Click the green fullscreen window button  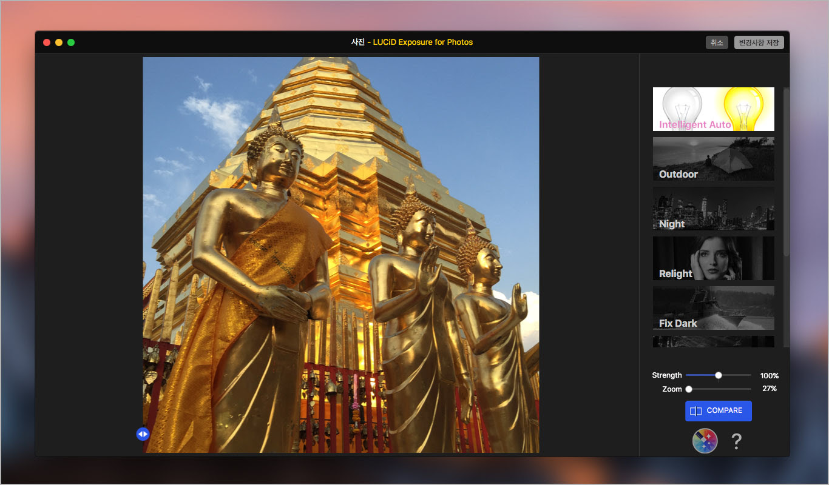pos(71,42)
